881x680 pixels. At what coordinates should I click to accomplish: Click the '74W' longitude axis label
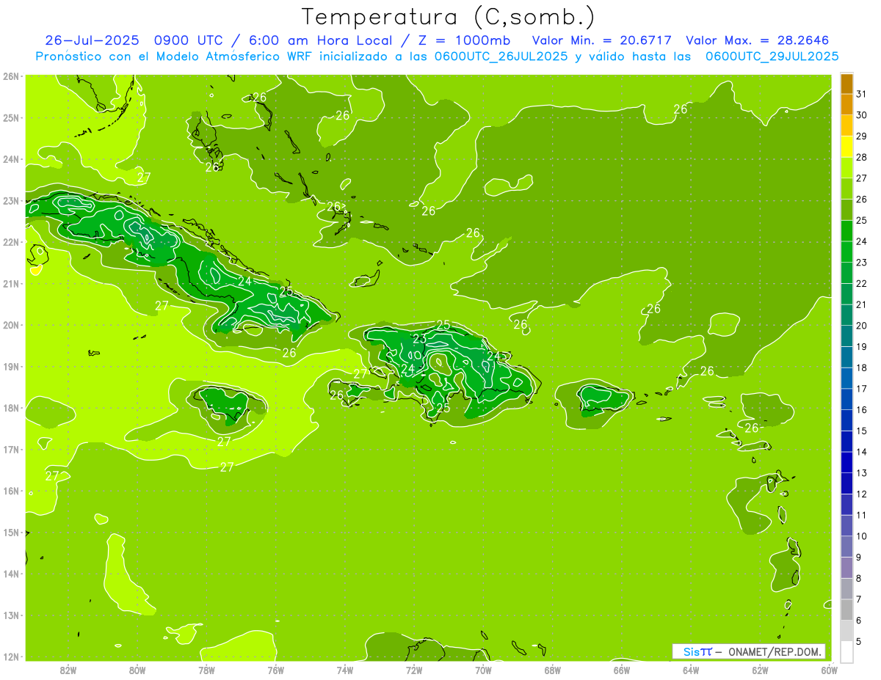pos(345,670)
